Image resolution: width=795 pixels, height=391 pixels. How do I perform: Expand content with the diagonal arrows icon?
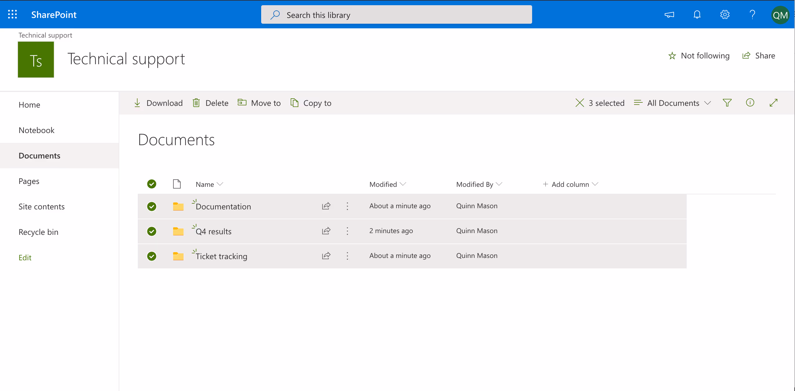[x=773, y=103]
